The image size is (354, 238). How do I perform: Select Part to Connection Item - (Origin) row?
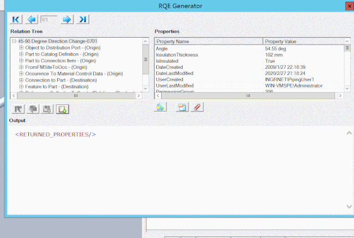[x=60, y=60]
